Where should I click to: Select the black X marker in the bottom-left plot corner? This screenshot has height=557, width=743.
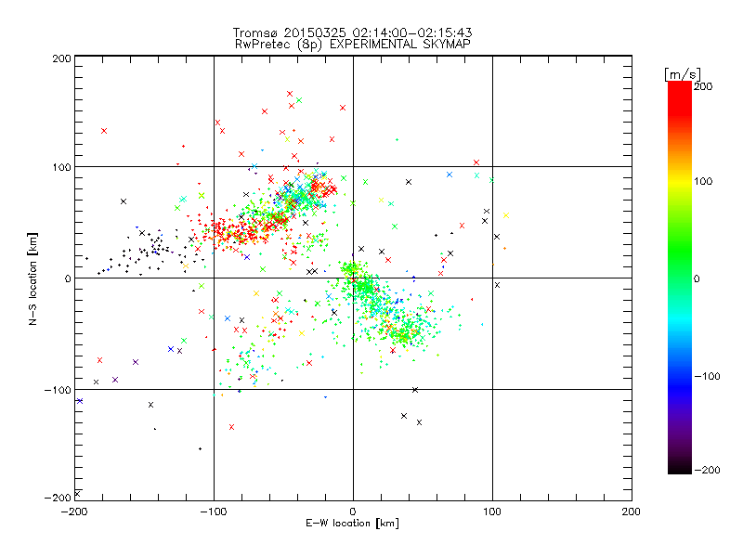(x=77, y=494)
